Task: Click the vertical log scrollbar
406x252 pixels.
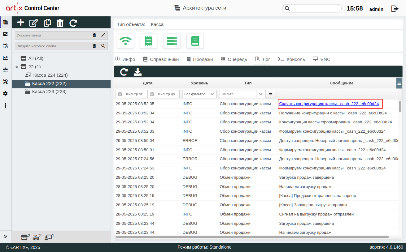Action: click(400, 106)
